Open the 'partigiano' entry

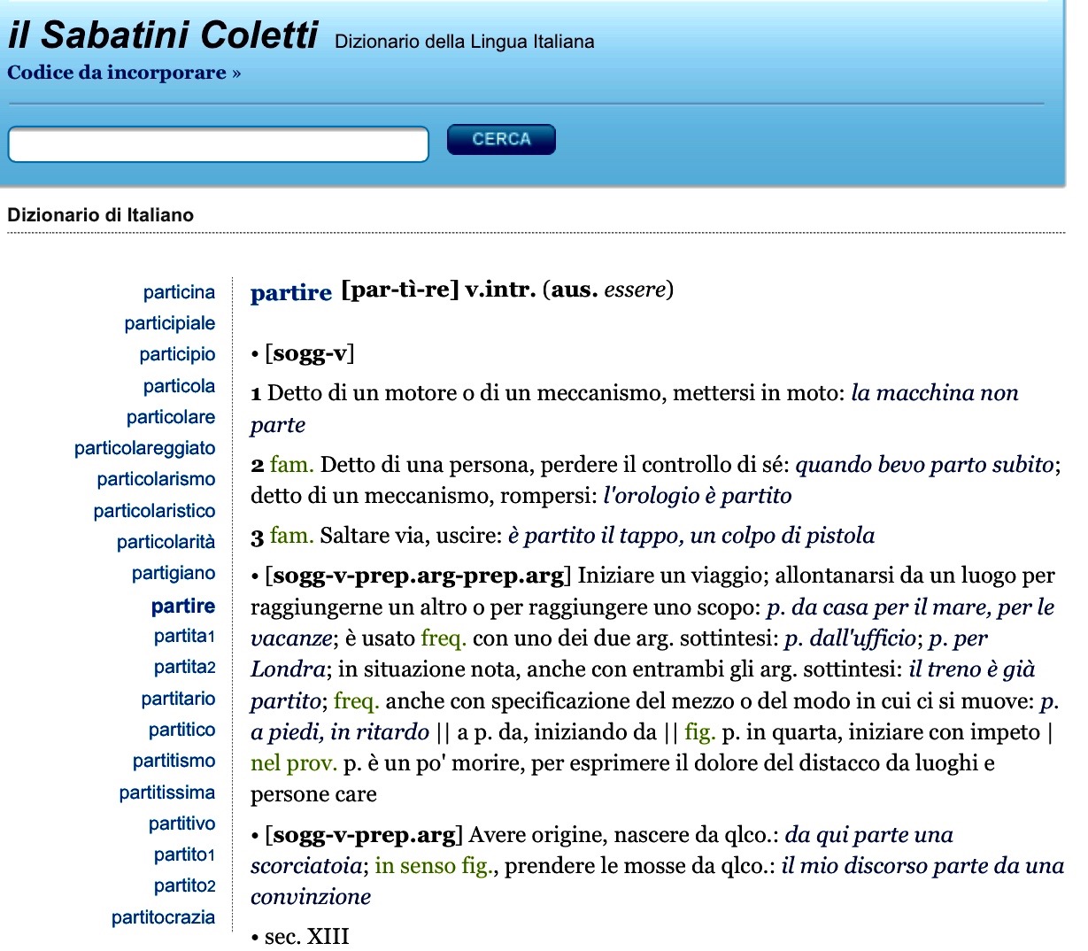coord(174,573)
